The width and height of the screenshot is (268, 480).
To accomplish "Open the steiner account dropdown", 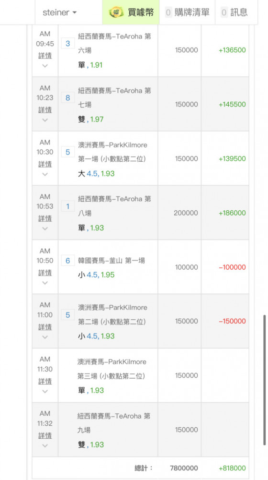I will pyautogui.click(x=59, y=12).
